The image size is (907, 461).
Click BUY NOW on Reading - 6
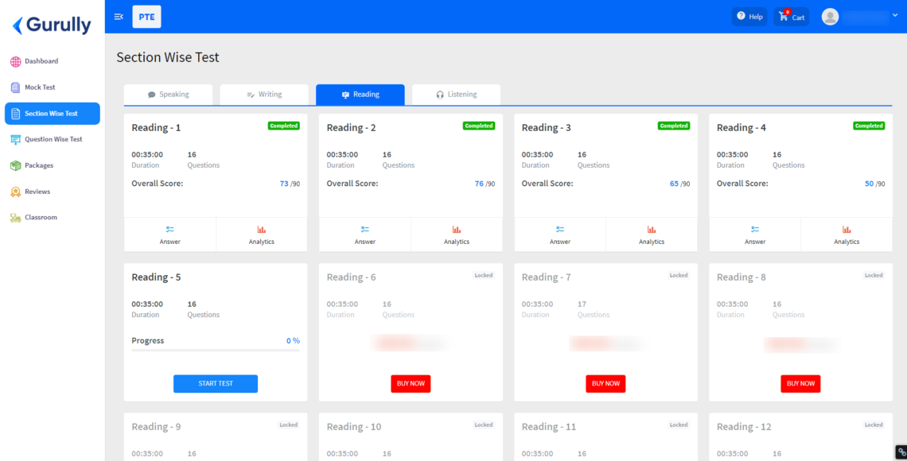(411, 383)
